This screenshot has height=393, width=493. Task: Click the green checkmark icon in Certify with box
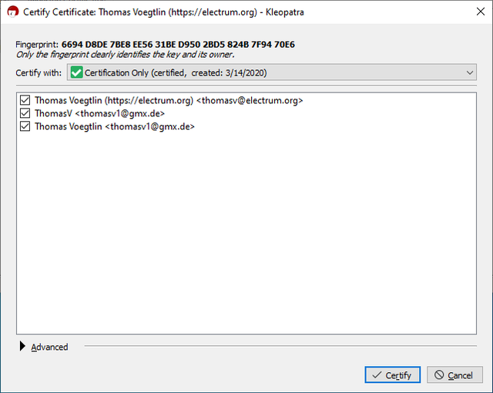tap(77, 72)
